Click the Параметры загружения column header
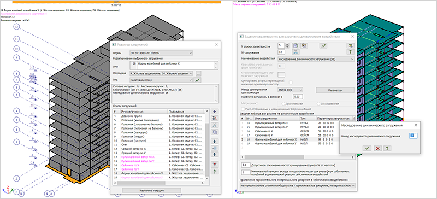 pos(334,118)
